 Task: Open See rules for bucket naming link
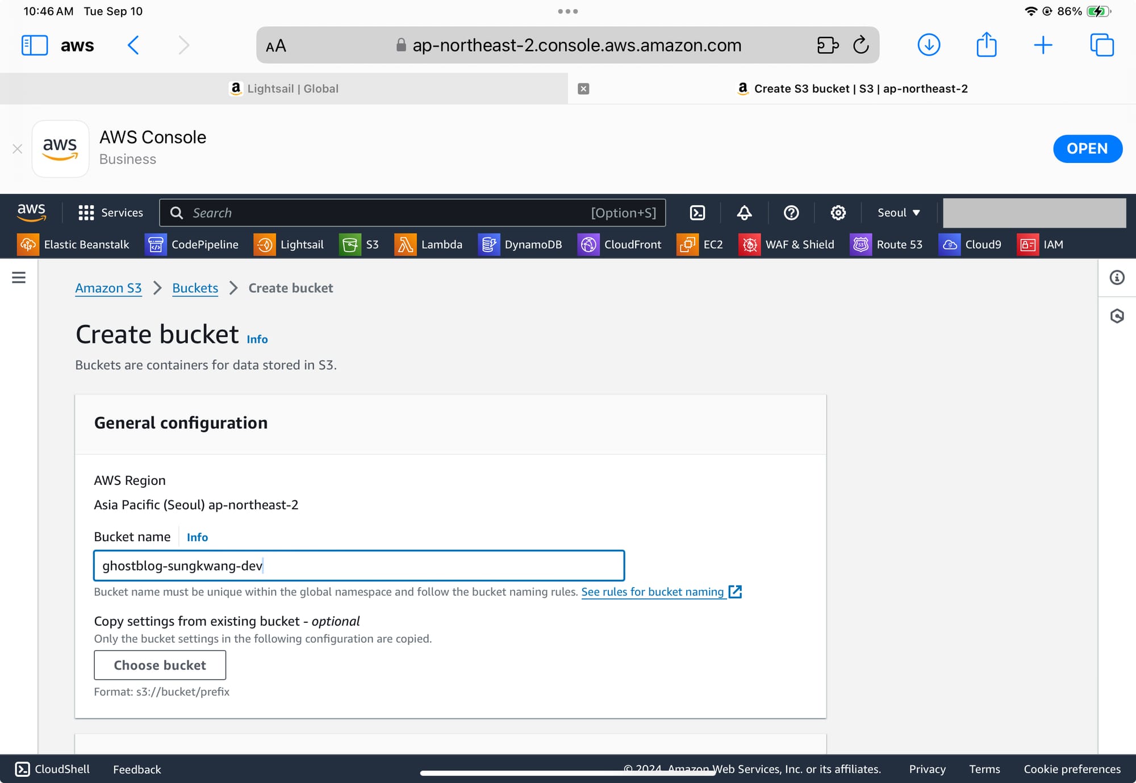click(x=662, y=592)
